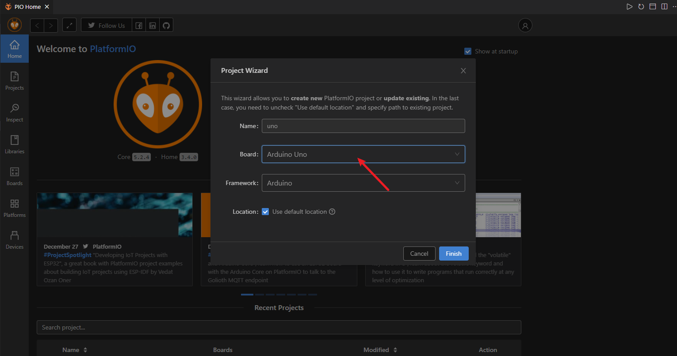677x356 pixels.
Task: Sort by Name column arrows
Action: tap(85, 350)
